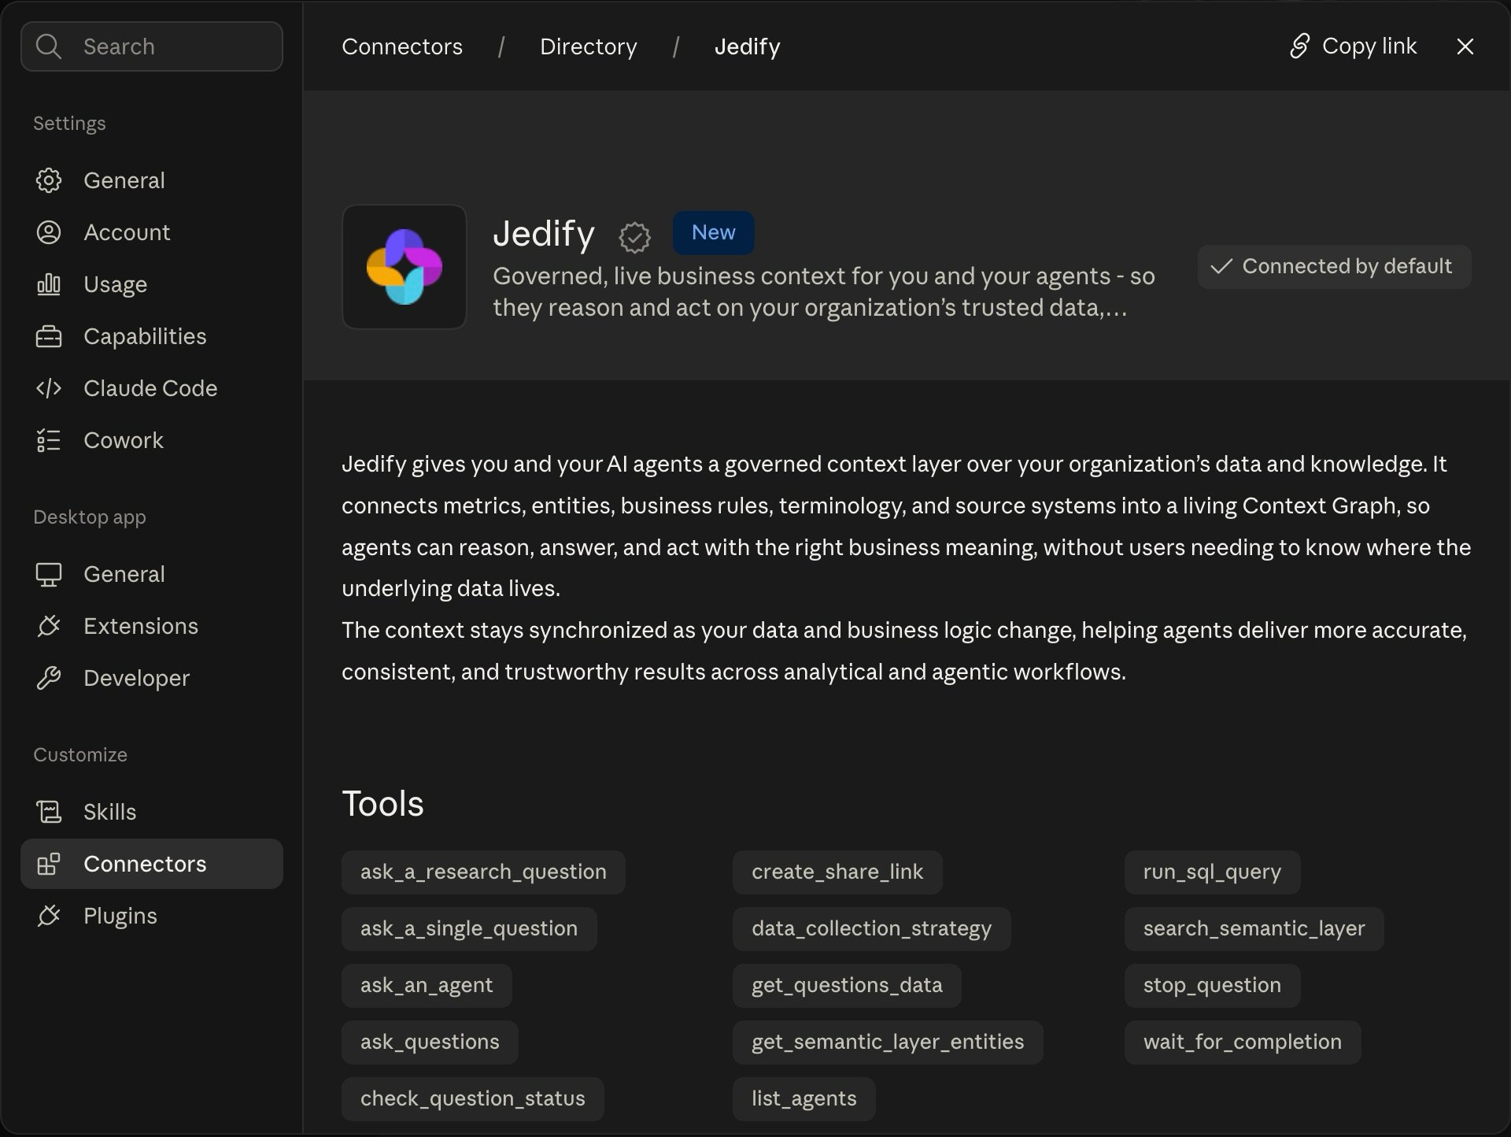
Task: Click the Connected by default button
Action: [1335, 266]
